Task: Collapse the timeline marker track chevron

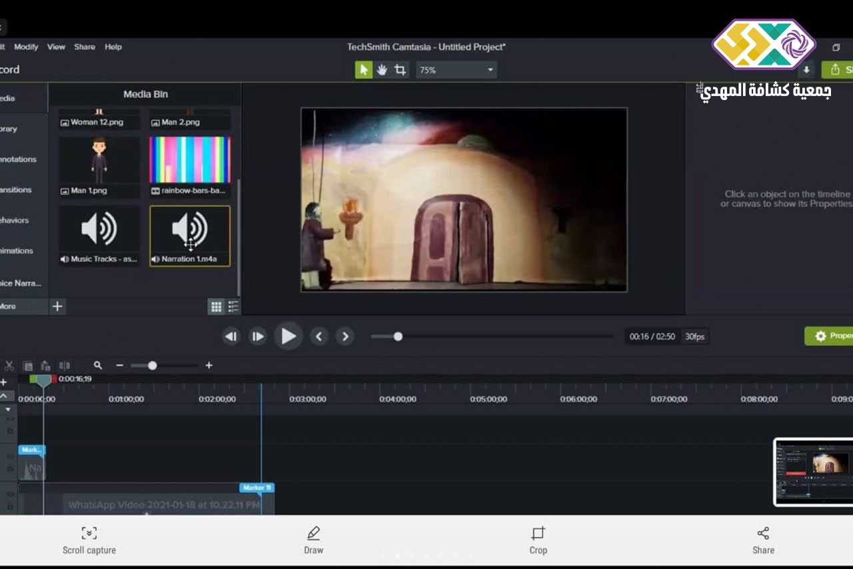Action: tap(4, 396)
